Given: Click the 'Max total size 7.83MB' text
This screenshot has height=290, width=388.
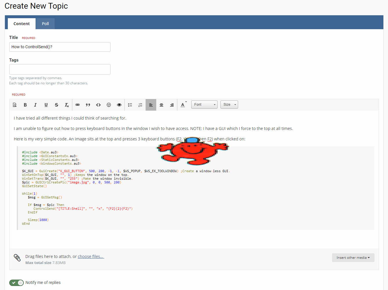Looking at the screenshot, I should tap(45, 263).
